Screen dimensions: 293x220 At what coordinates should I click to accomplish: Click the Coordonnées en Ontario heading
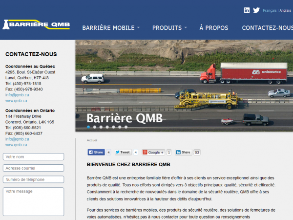tap(30, 110)
